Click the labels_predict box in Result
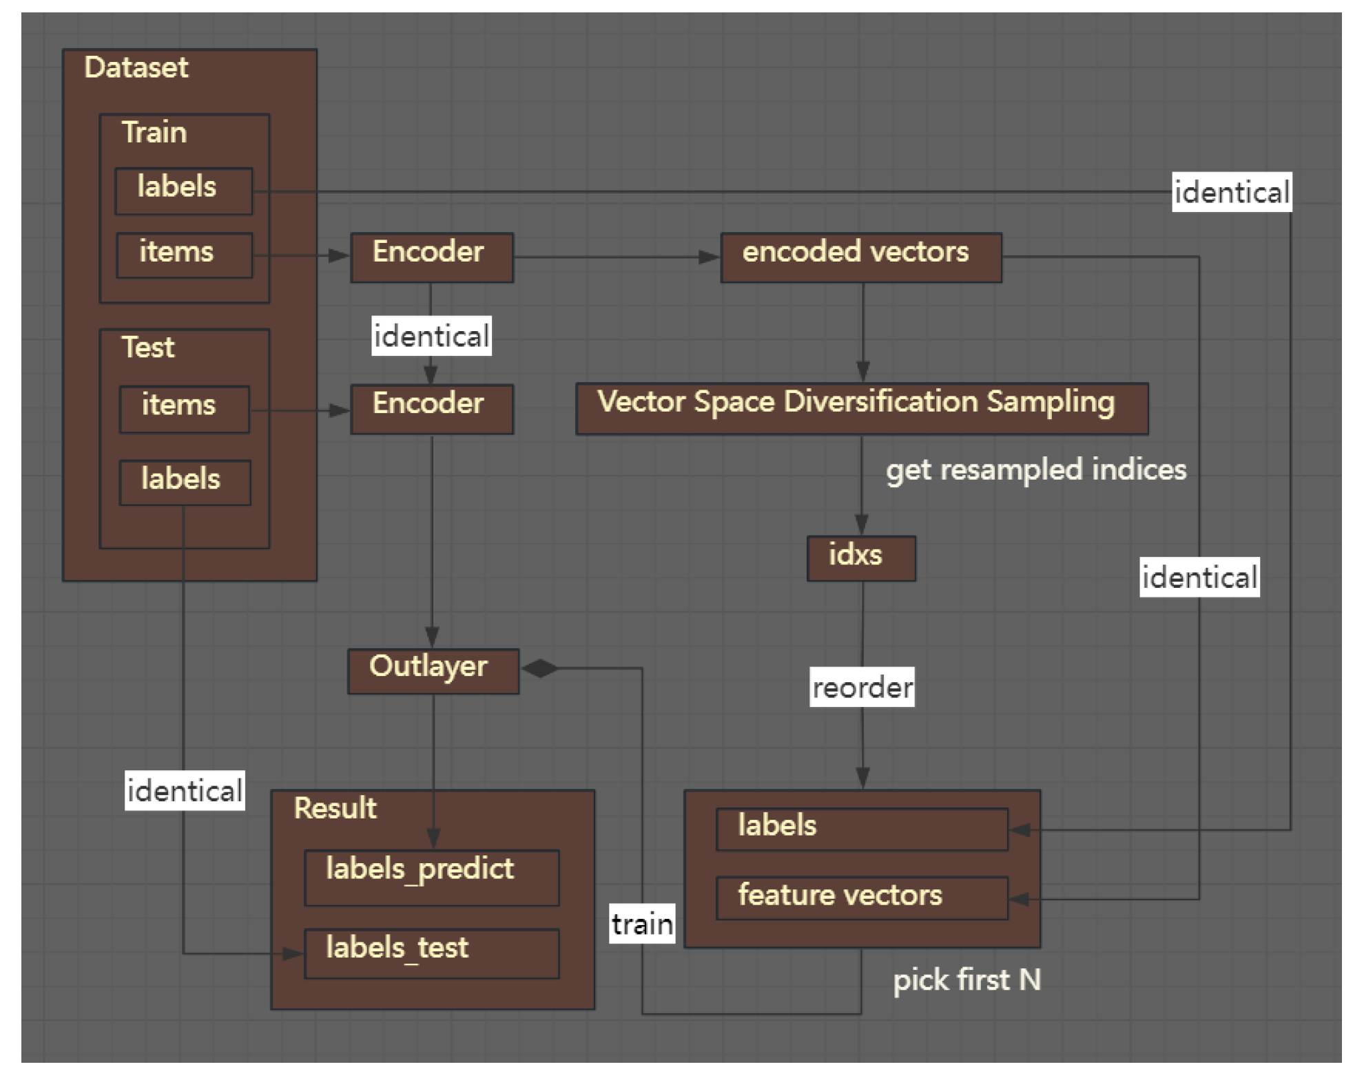The height and width of the screenshot is (1080, 1364). point(431,877)
